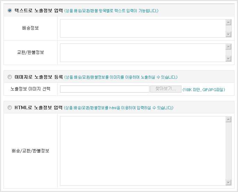Click scroll down arrow in 교환/환불정보 box

(x=228, y=58)
